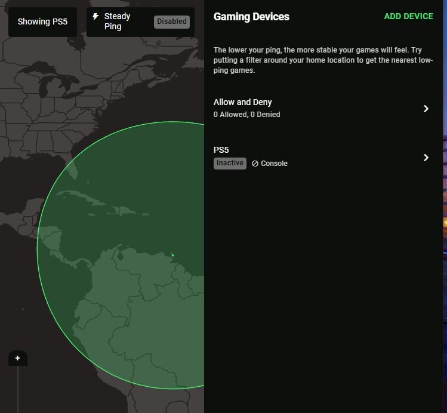Click the Steady Ping lightning bolt icon
This screenshot has height=413, width=447.
point(95,17)
